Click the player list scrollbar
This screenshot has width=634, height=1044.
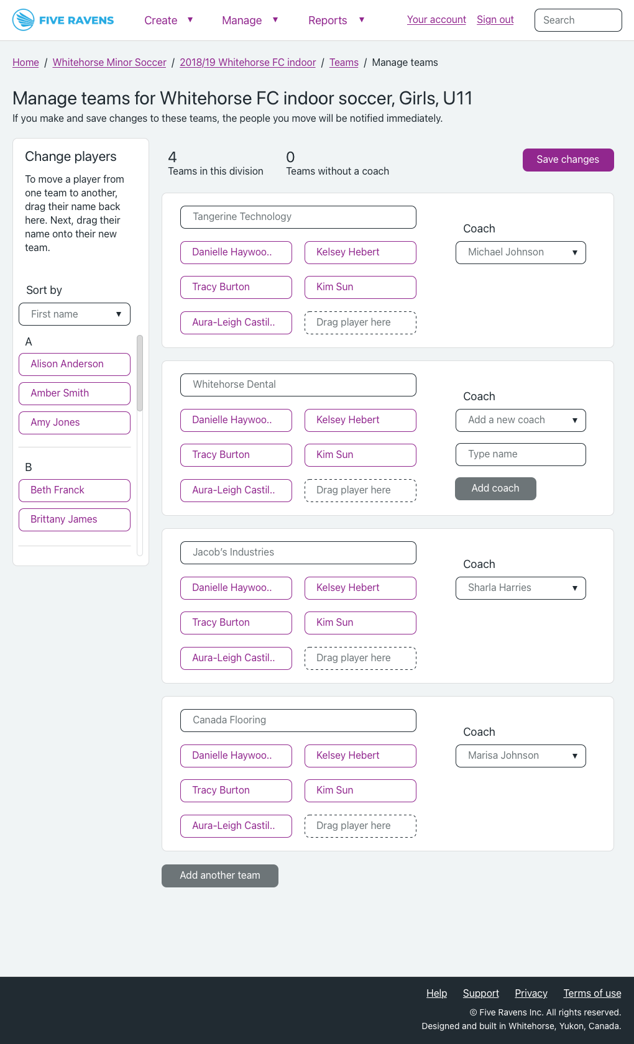click(140, 373)
